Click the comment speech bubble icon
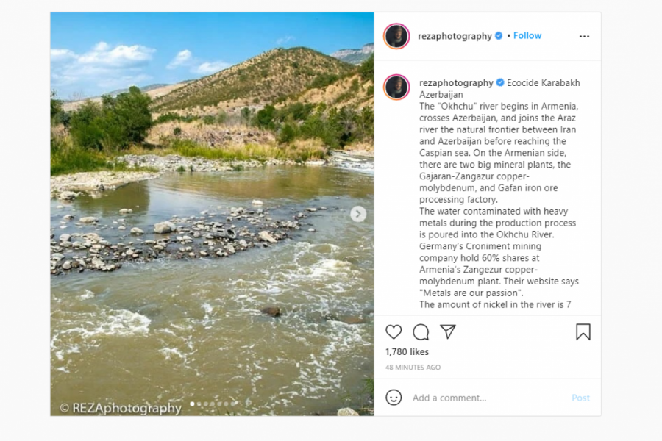The width and height of the screenshot is (662, 441). [421, 332]
